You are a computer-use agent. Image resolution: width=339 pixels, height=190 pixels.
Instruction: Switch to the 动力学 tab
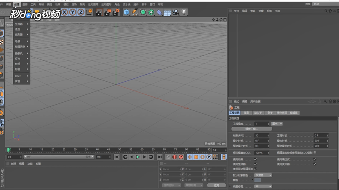(258, 112)
